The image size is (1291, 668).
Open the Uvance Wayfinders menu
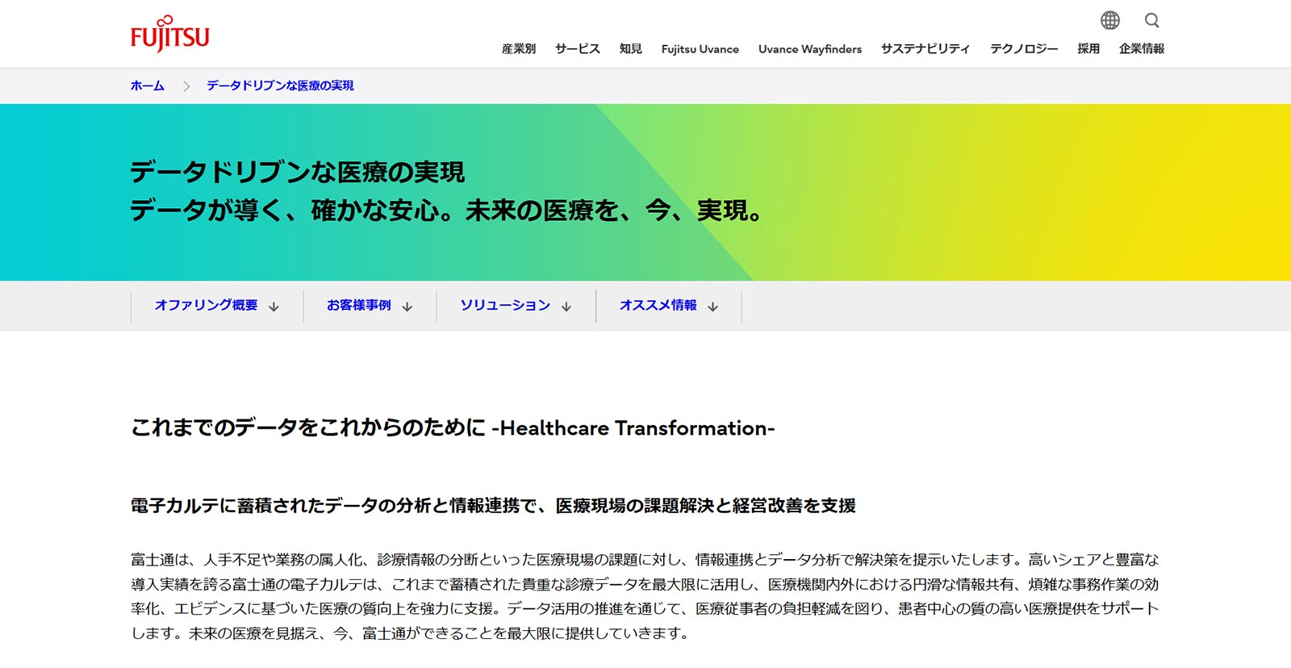coord(810,48)
